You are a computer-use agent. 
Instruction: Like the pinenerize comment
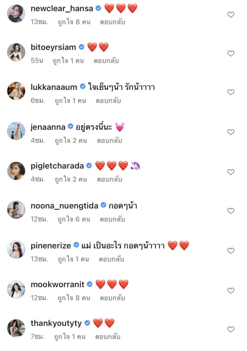click(231, 251)
